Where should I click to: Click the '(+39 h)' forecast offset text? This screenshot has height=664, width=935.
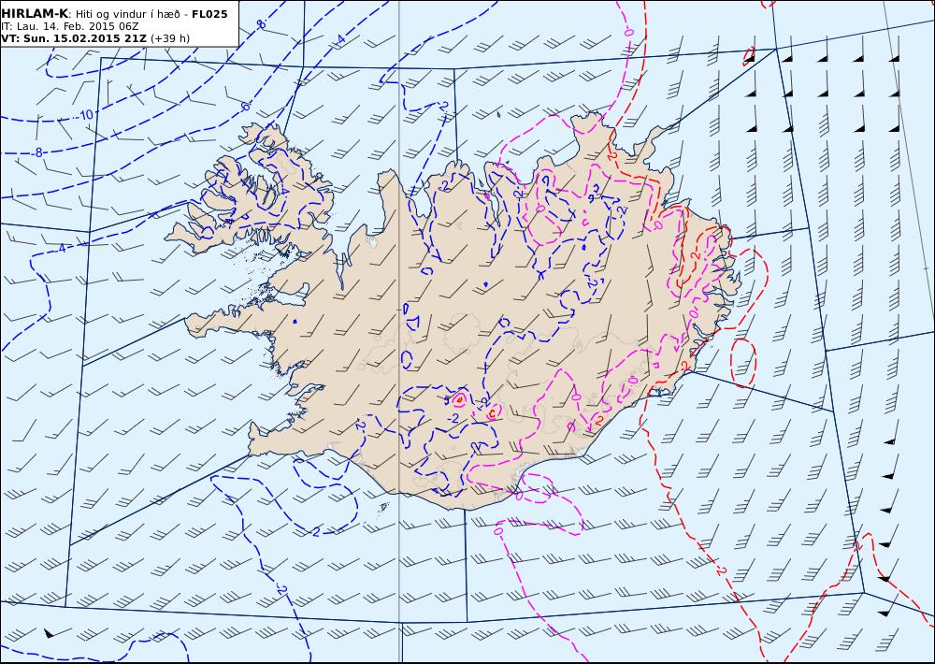[170, 38]
